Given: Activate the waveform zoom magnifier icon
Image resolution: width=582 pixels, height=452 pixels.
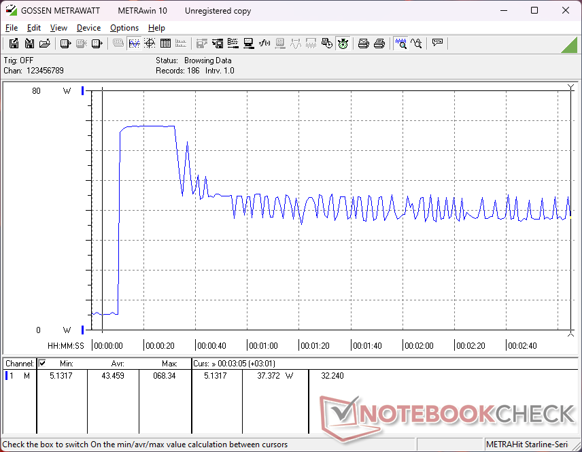Looking at the screenshot, I should click(400, 44).
